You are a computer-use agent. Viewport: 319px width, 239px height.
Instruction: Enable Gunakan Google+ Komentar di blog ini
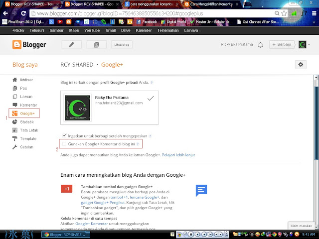coord(64,144)
